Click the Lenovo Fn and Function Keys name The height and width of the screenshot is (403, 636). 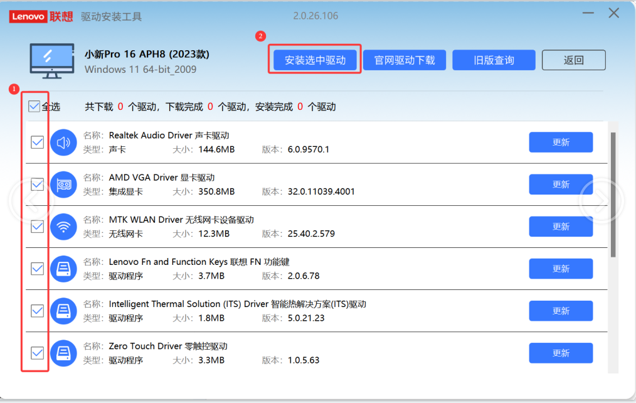pyautogui.click(x=199, y=262)
